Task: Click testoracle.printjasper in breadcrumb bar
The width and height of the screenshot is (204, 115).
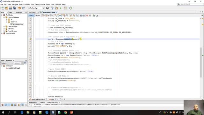Action: 38,99
